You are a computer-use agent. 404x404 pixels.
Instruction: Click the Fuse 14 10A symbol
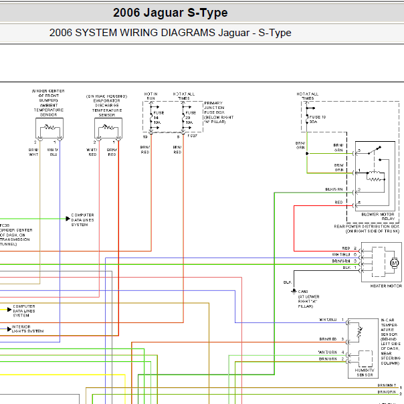(151, 118)
